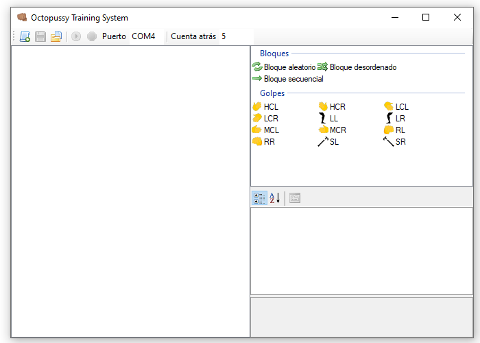Pick the HCR strike
The image size is (480, 343).
coord(332,107)
